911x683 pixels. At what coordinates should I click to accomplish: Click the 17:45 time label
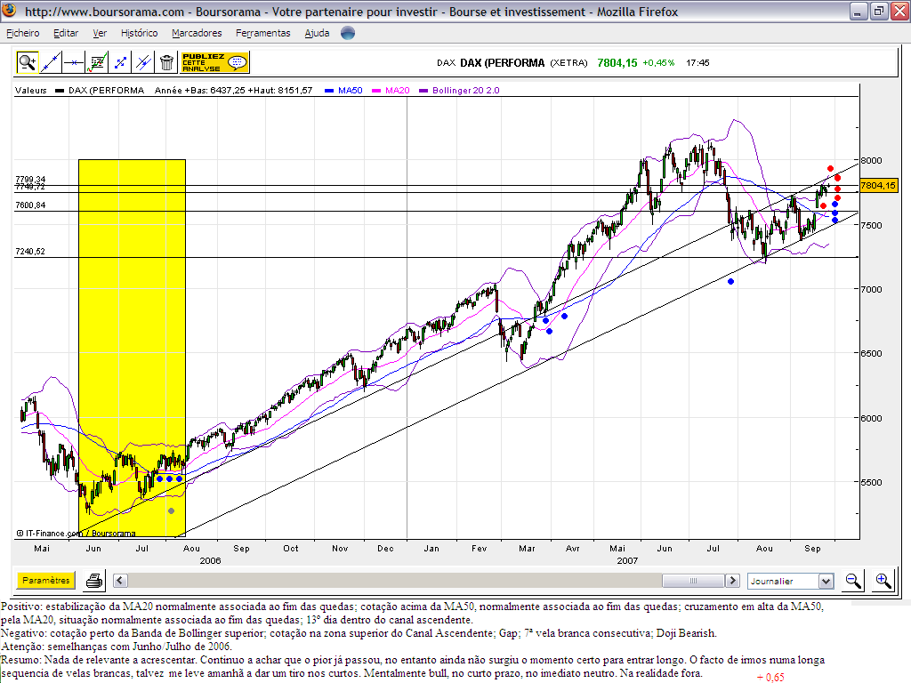pos(697,63)
